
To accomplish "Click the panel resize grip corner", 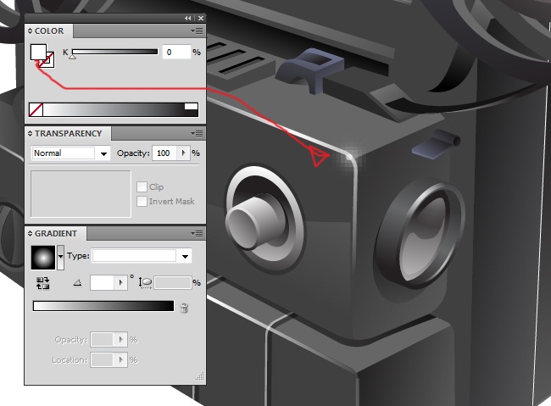I will click(x=200, y=376).
